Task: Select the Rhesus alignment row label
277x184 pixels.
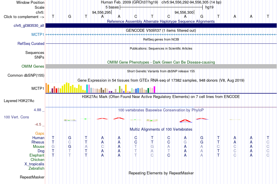Action: click(38, 142)
